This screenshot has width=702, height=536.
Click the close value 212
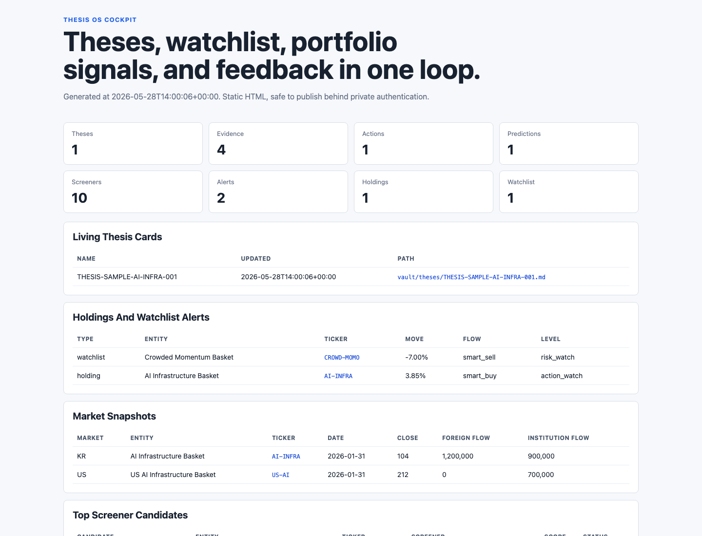(x=403, y=475)
